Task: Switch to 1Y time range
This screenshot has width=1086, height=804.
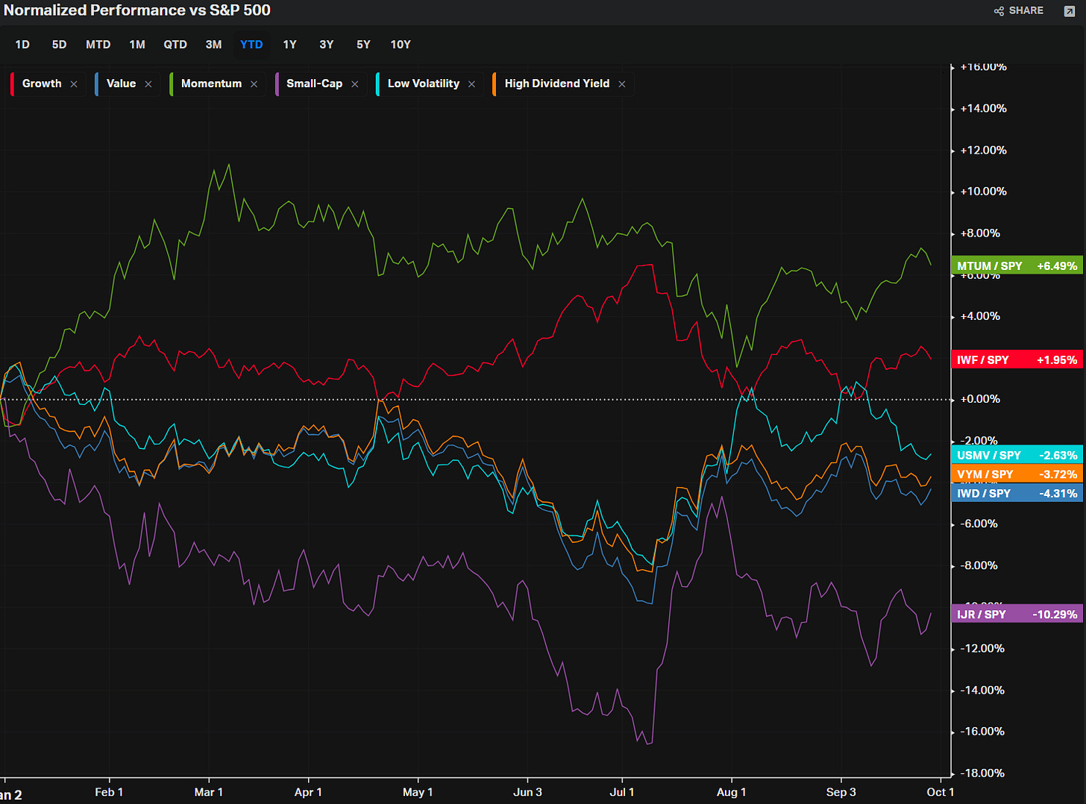Action: pyautogui.click(x=289, y=45)
